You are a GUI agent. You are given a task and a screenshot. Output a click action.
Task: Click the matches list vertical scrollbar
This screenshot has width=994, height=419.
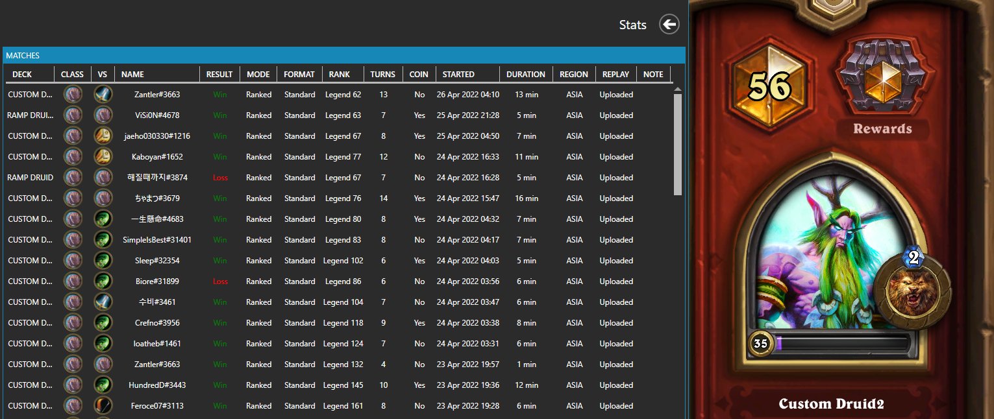point(678,143)
